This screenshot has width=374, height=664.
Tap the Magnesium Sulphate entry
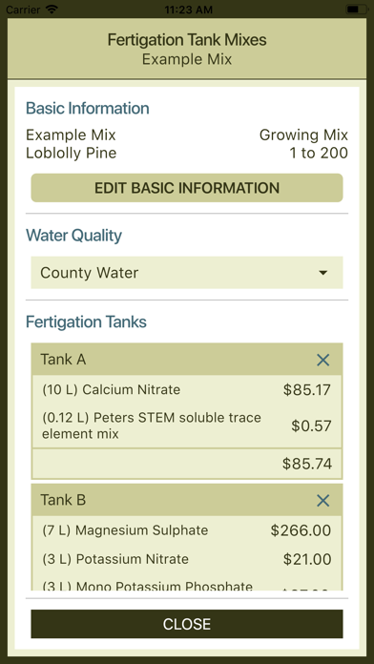tap(187, 530)
